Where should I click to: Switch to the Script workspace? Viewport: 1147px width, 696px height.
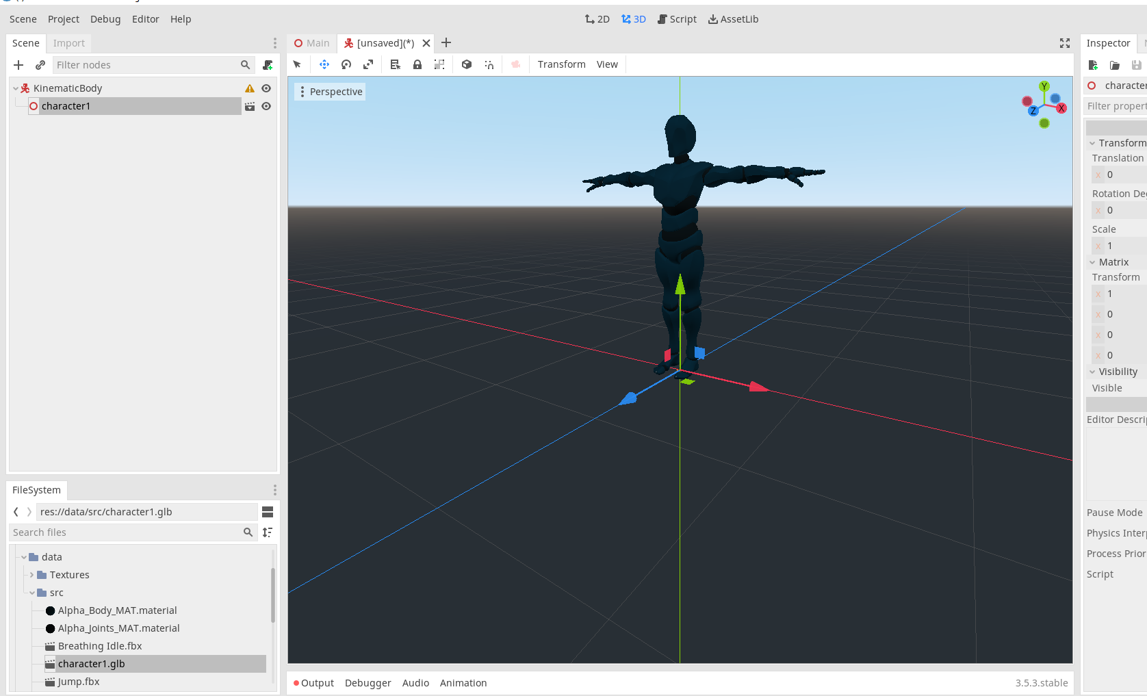pyautogui.click(x=677, y=19)
